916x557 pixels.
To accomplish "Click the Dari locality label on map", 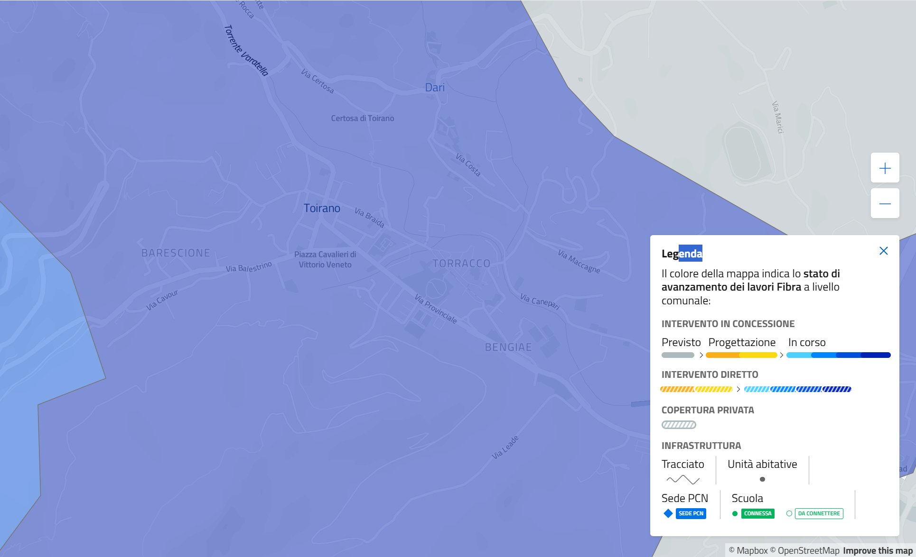I will coord(435,88).
